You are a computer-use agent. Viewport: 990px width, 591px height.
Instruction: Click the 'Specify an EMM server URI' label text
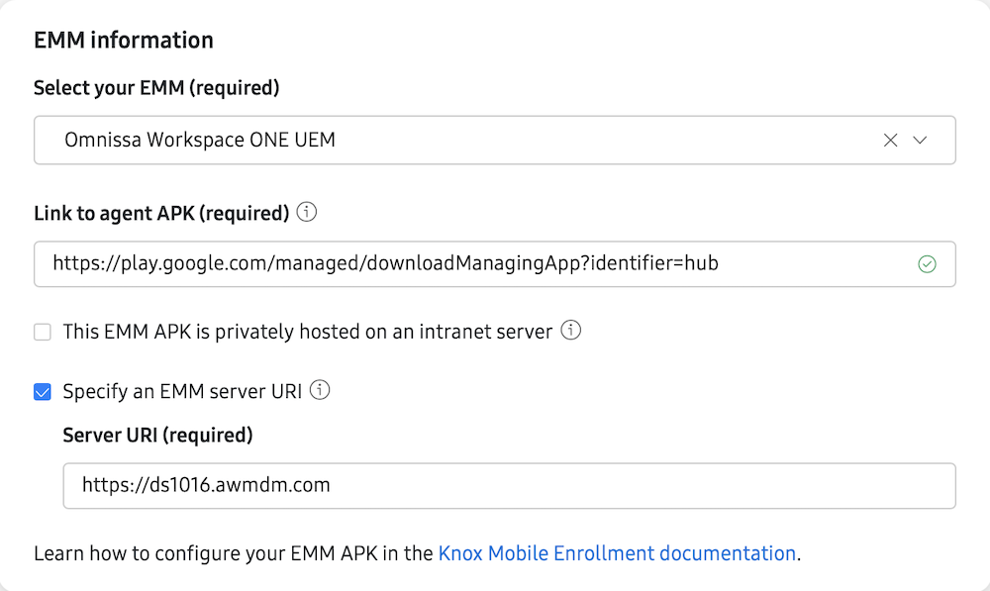coord(183,391)
